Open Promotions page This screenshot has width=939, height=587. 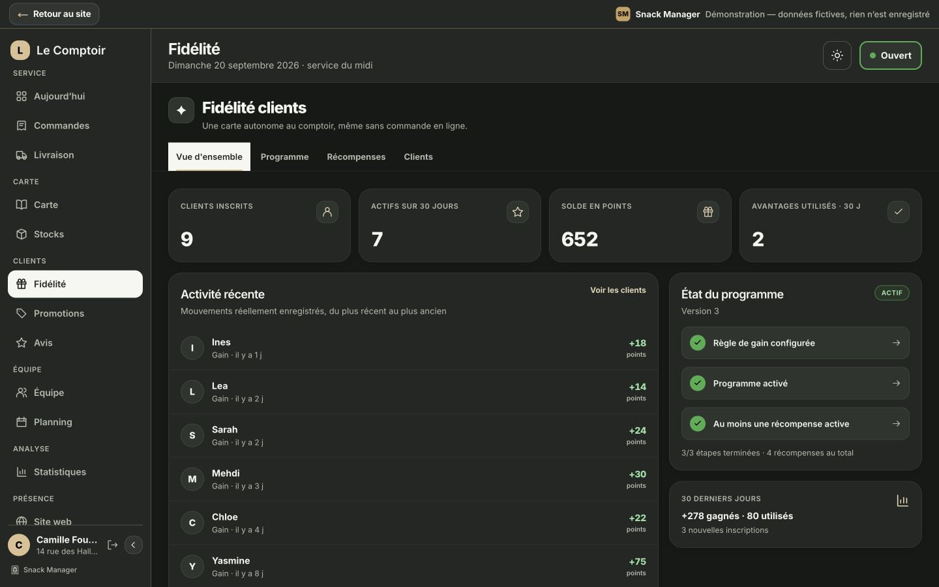(75, 313)
